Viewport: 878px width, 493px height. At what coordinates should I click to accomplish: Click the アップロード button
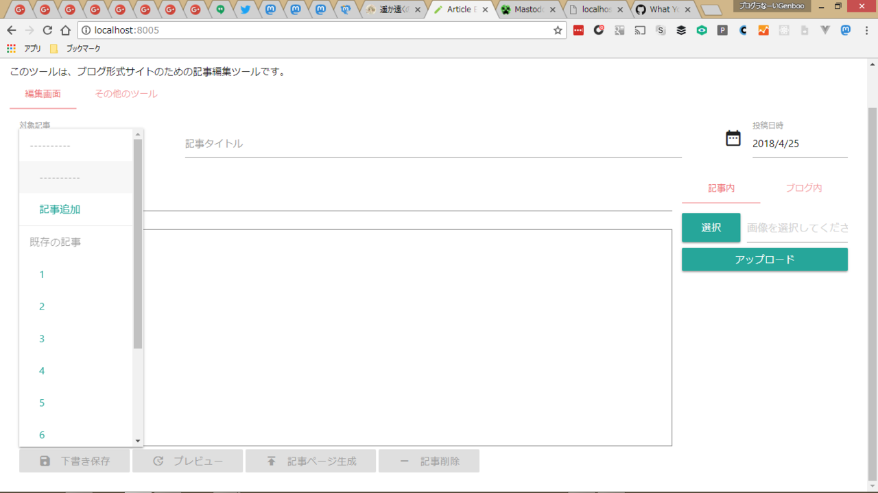(765, 260)
